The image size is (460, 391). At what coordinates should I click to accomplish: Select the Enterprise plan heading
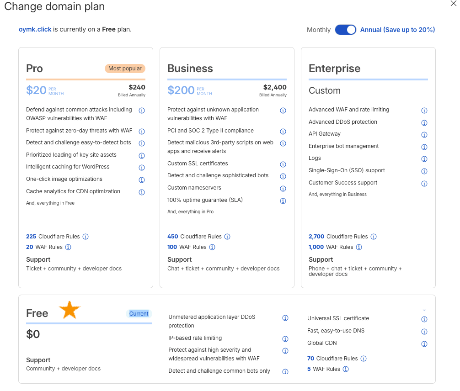pyautogui.click(x=334, y=69)
